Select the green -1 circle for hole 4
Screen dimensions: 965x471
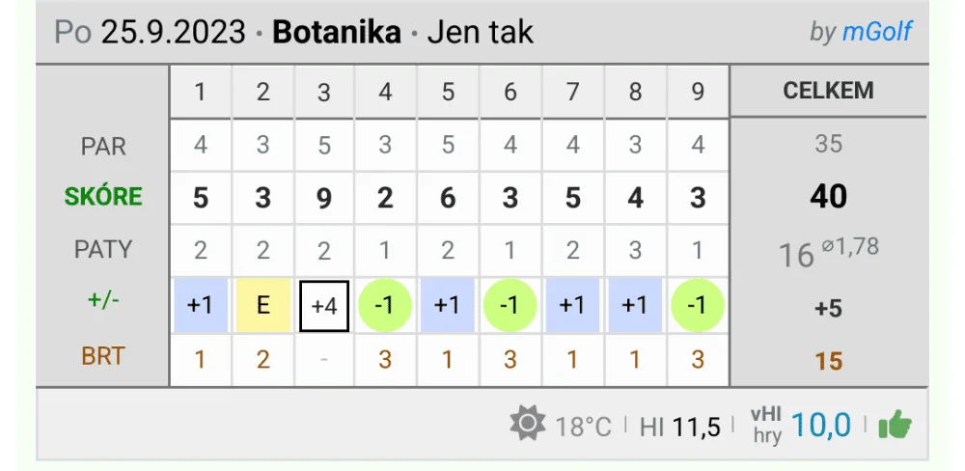(x=385, y=305)
